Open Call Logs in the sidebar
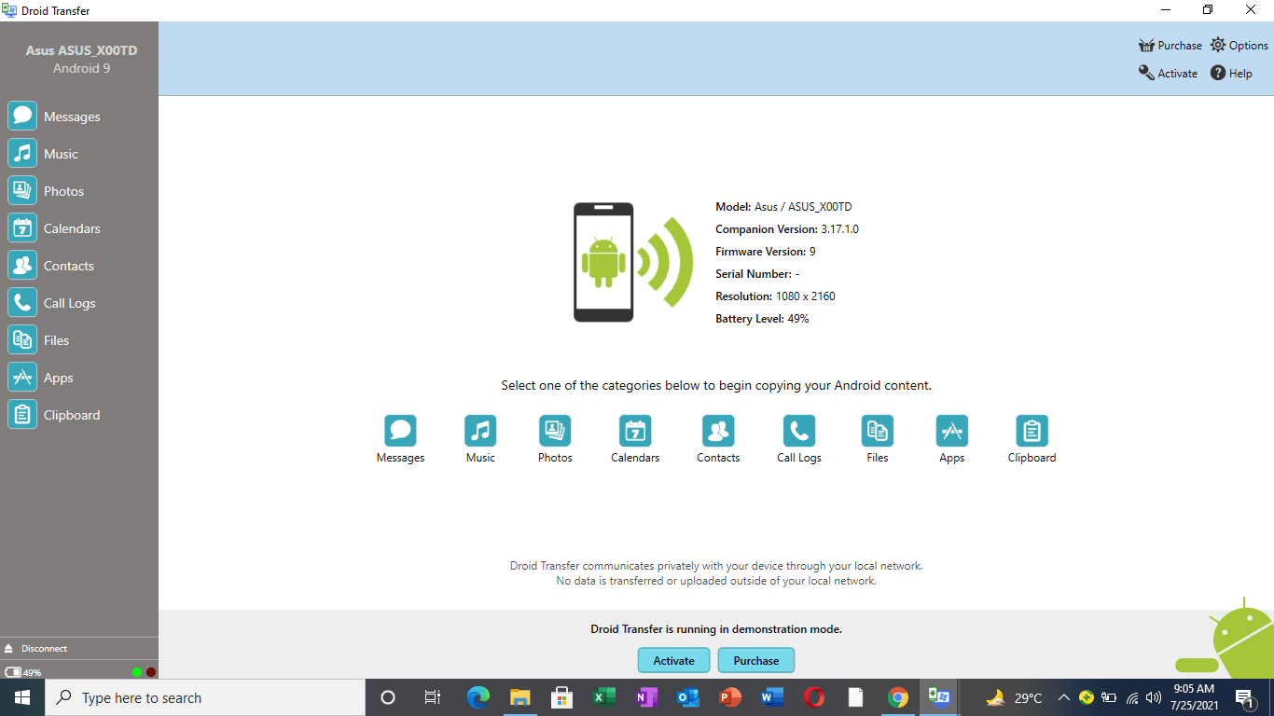Image resolution: width=1274 pixels, height=716 pixels. point(54,303)
